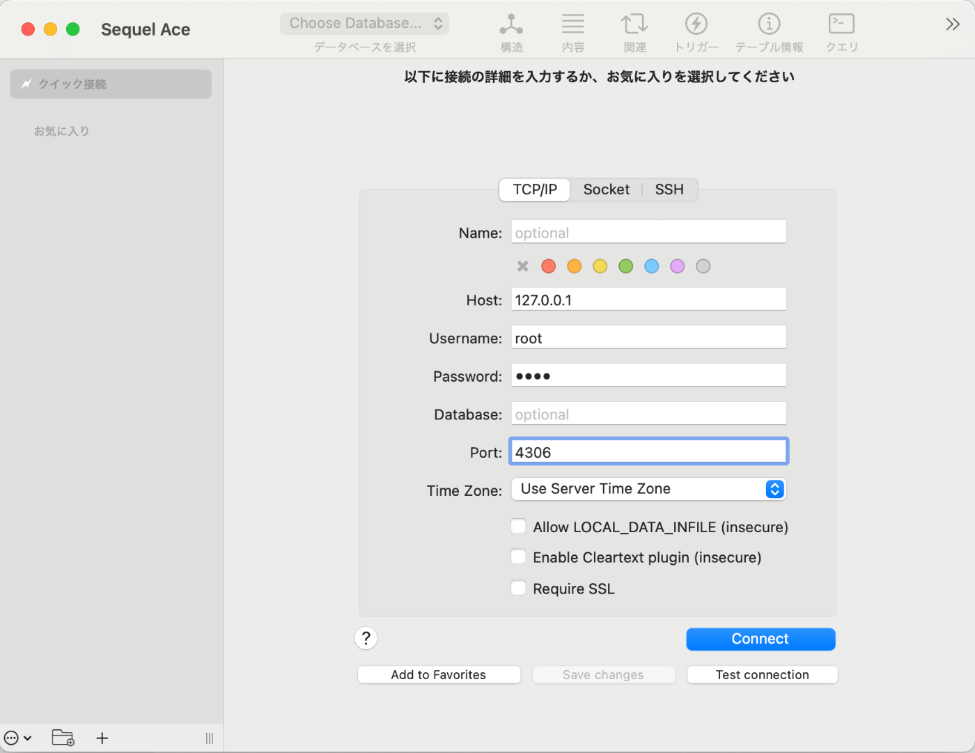975x753 pixels.
Task: Focus the Name input field
Action: pyautogui.click(x=648, y=232)
